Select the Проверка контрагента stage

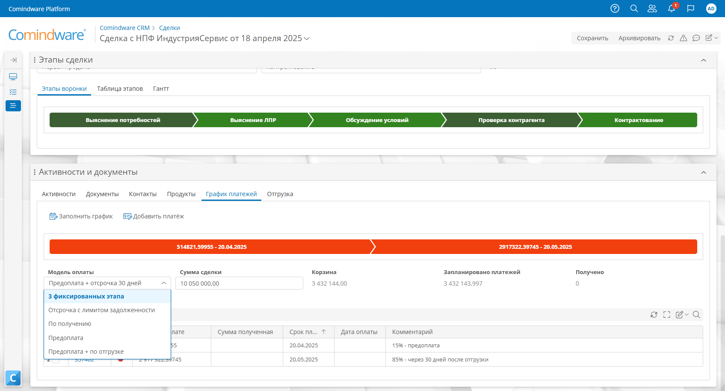click(511, 120)
